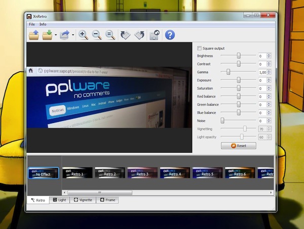Zoom in with the magnifier plus icon
The width and height of the screenshot is (304, 229).
(x=84, y=35)
